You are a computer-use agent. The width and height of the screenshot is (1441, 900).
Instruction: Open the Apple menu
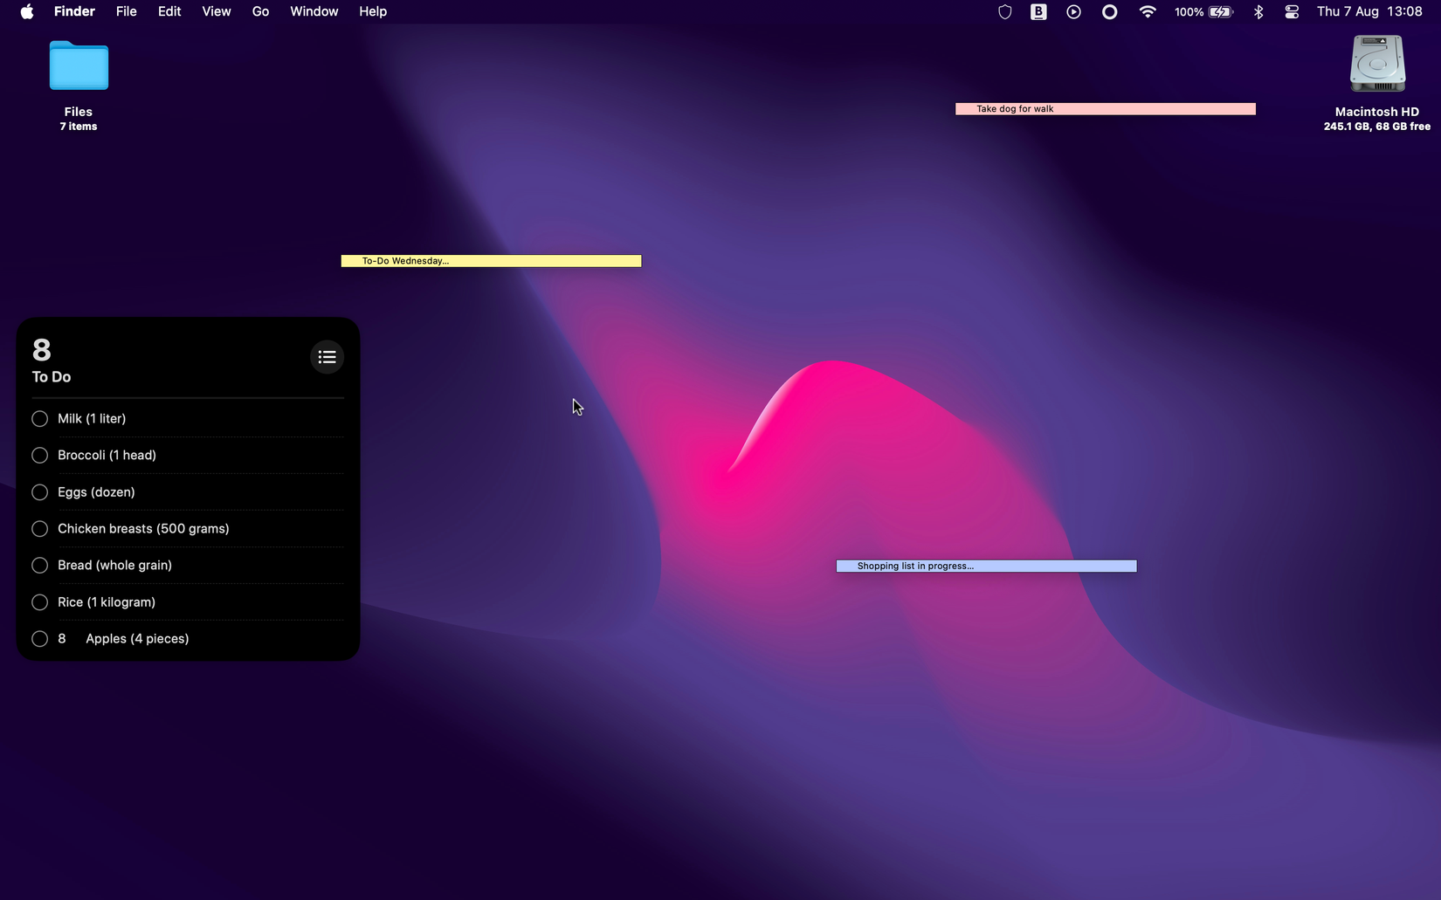click(x=26, y=11)
